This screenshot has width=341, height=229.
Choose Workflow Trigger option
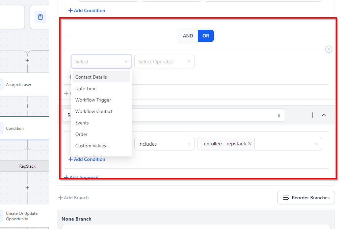[x=101, y=100]
